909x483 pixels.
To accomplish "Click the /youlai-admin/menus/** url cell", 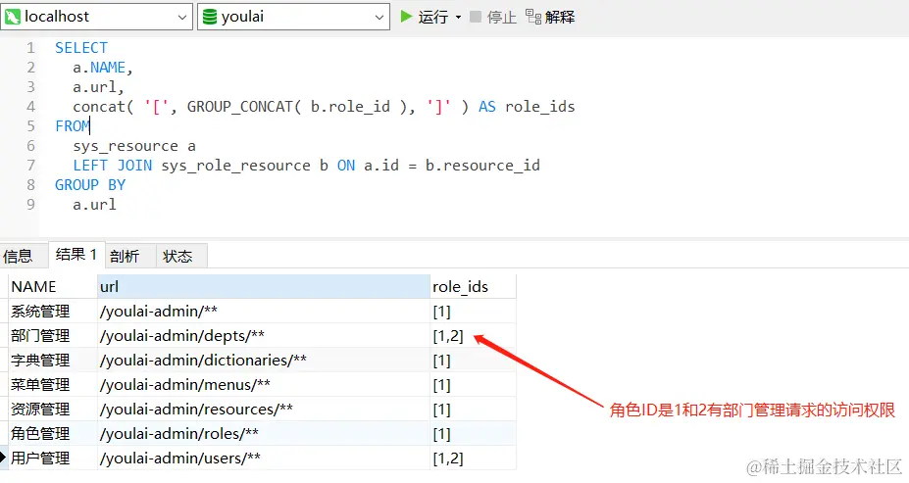I will [264, 385].
